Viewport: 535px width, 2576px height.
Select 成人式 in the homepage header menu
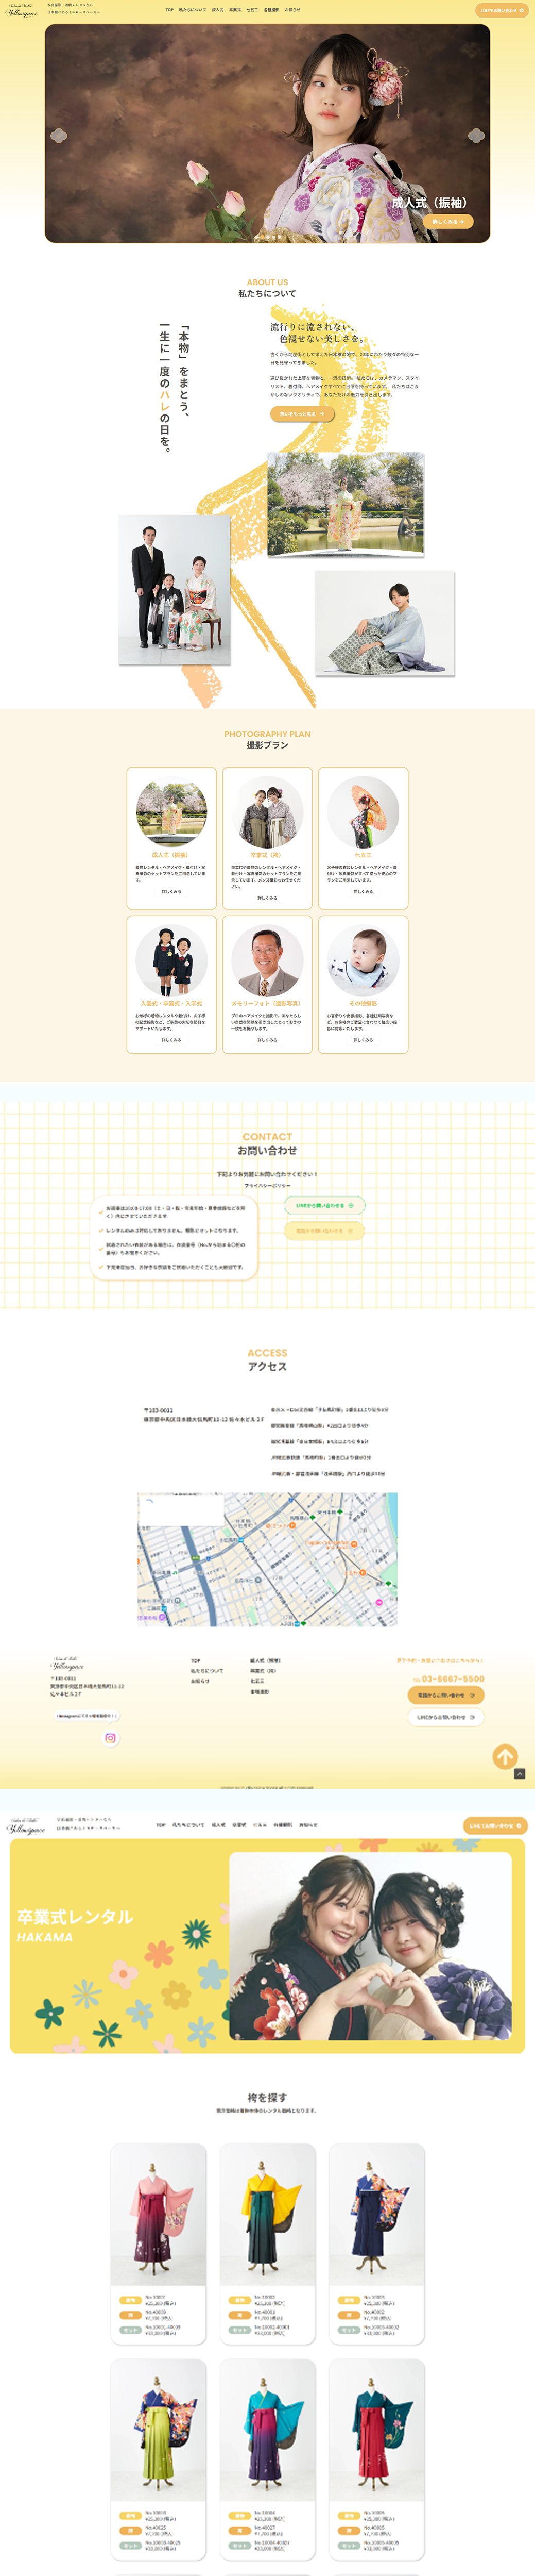[x=218, y=10]
